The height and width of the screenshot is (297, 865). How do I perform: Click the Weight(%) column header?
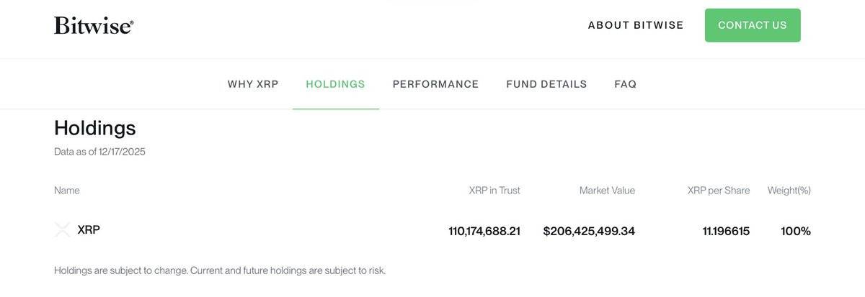coord(789,191)
